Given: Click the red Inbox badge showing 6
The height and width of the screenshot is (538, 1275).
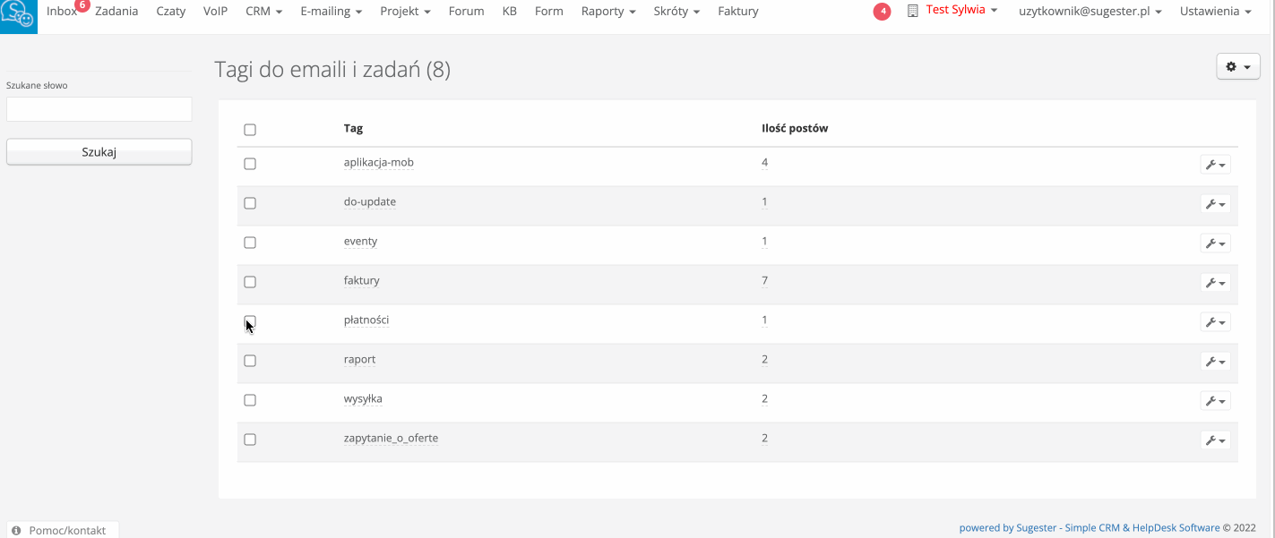Looking at the screenshot, I should coord(82,4).
